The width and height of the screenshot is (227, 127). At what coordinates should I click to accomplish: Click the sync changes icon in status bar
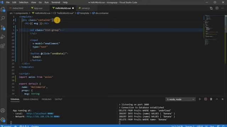(x=16, y=126)
